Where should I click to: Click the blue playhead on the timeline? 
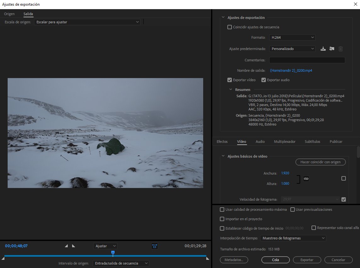113,253
